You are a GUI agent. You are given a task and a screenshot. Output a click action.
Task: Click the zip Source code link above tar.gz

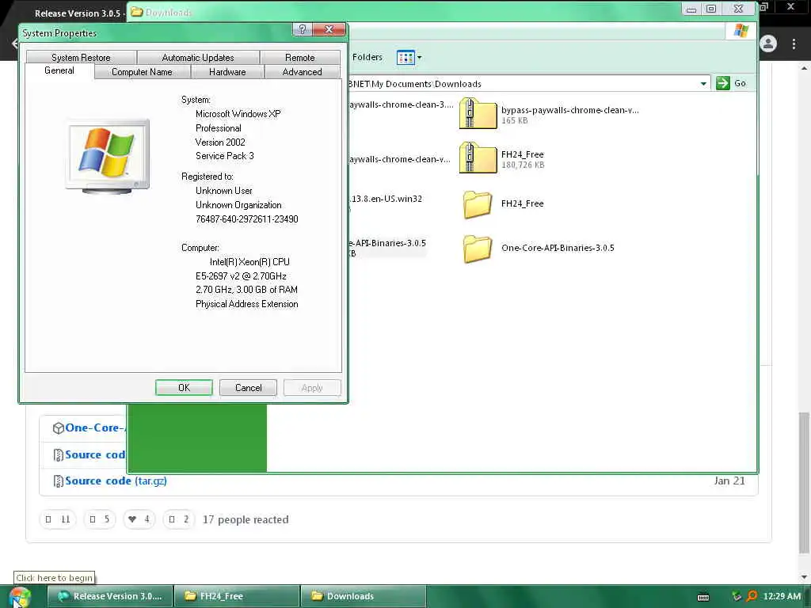[95, 454]
